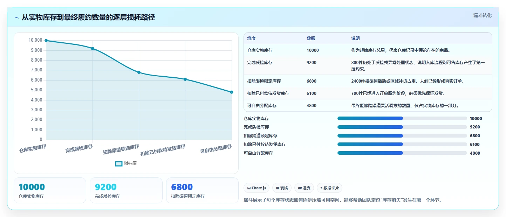The image size is (506, 217).
Task: Click the 可自由分配库存 x-axis label
Action: coord(216,149)
